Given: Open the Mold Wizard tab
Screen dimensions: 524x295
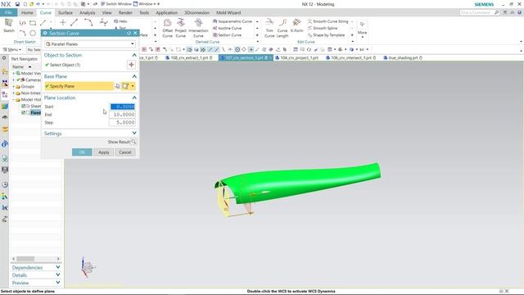Looking at the screenshot, I should pyautogui.click(x=228, y=12).
